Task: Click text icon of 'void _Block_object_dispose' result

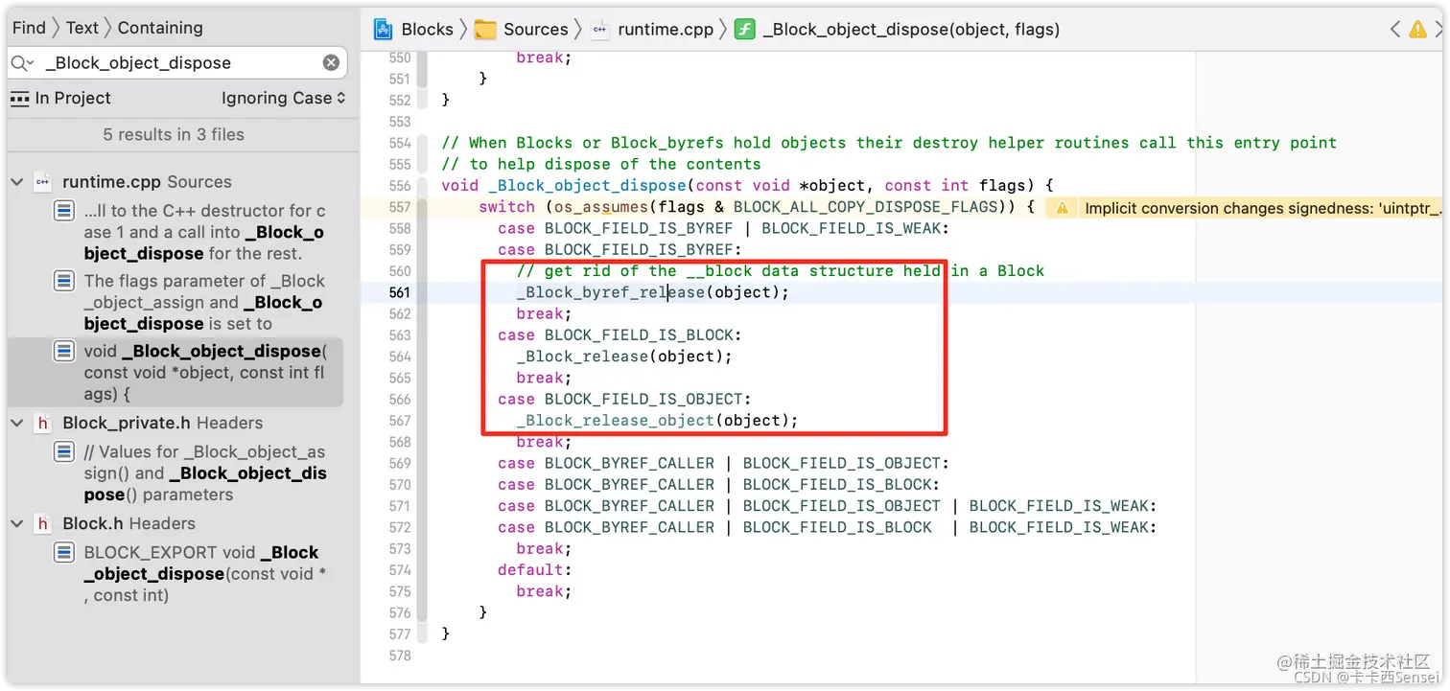Action: coord(63,352)
